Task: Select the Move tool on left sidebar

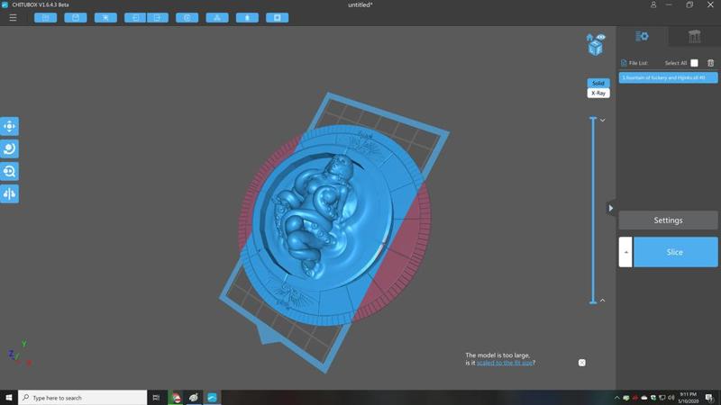Action: tap(9, 126)
